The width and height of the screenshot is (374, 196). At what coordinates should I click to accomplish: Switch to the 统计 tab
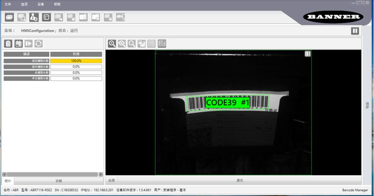pyautogui.click(x=8, y=181)
